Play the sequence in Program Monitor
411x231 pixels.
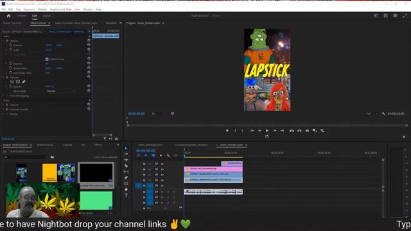pyautogui.click(x=267, y=131)
